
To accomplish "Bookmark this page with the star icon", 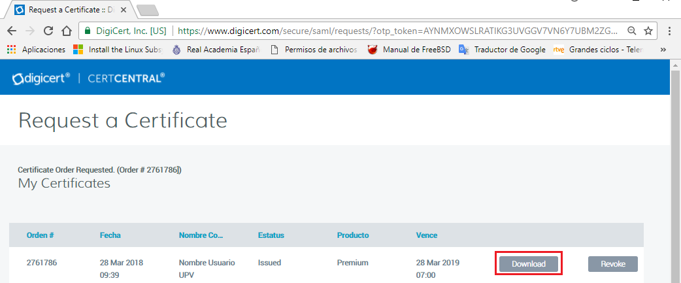I will pyautogui.click(x=648, y=31).
